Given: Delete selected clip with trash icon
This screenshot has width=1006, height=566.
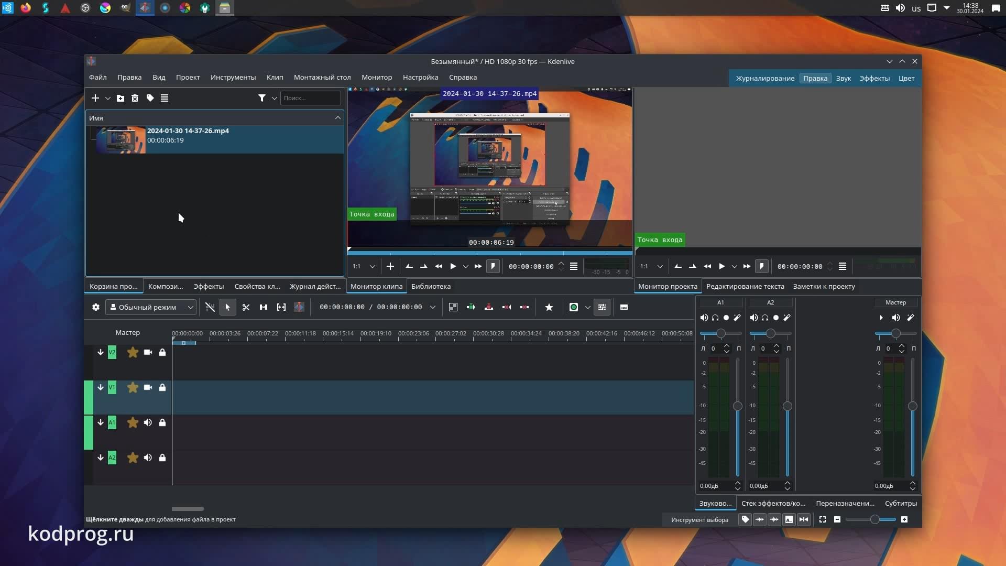Looking at the screenshot, I should [135, 98].
